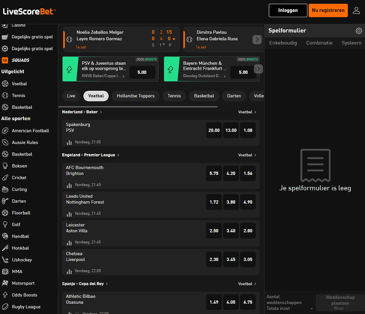Open Floorball sport icon
Image resolution: width=365 pixels, height=314 pixels.
point(5,213)
